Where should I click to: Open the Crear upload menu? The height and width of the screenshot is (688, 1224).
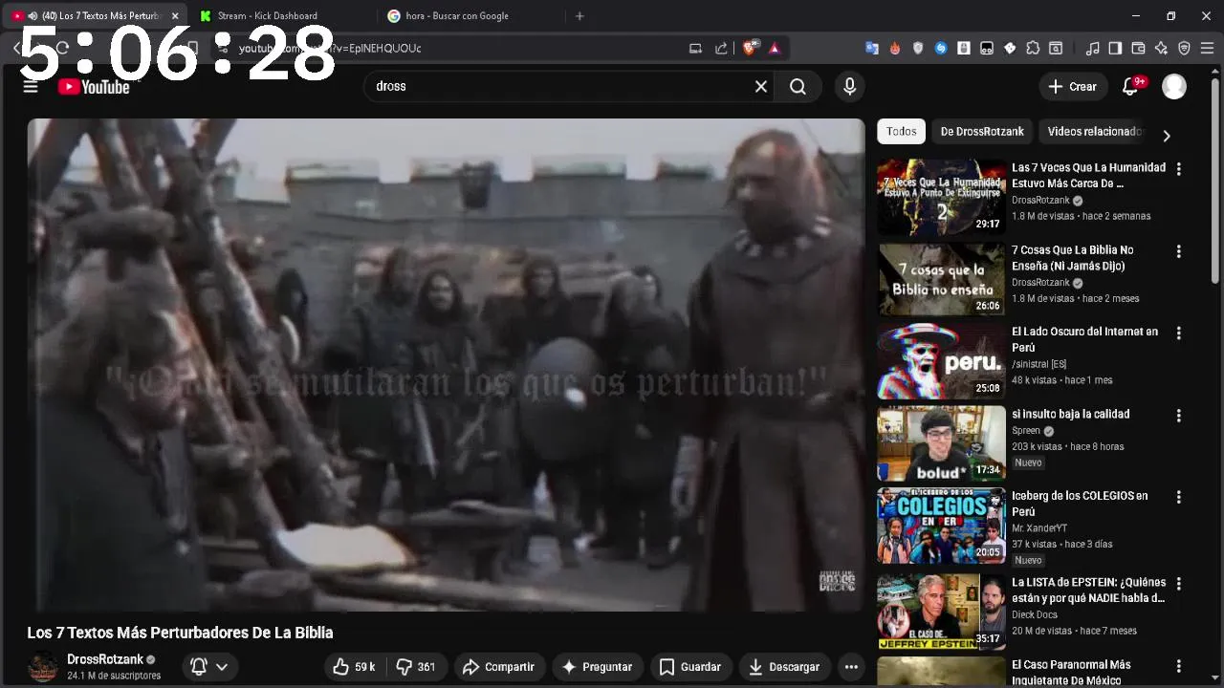pyautogui.click(x=1073, y=87)
